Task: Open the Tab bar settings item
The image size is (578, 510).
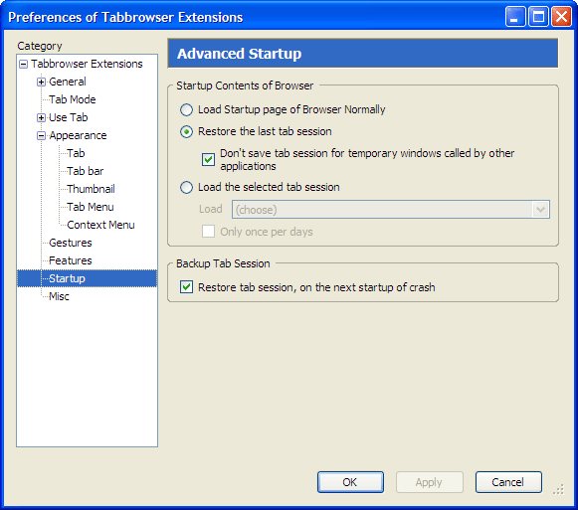Action: pos(86,171)
